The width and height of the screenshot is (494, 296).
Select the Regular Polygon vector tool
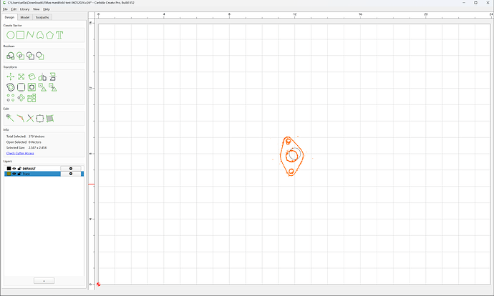coord(49,35)
